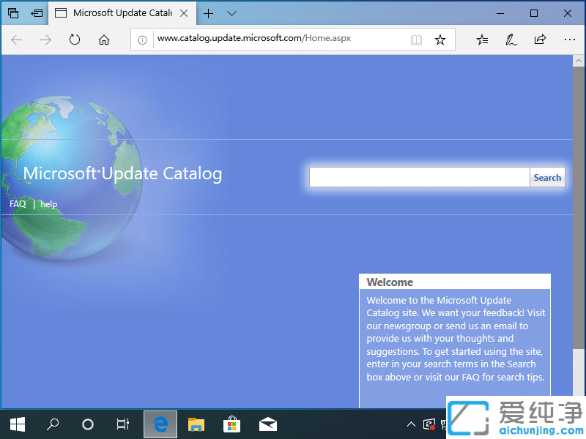The image size is (586, 439).
Task: Open a new browser tab
Action: coord(209,13)
